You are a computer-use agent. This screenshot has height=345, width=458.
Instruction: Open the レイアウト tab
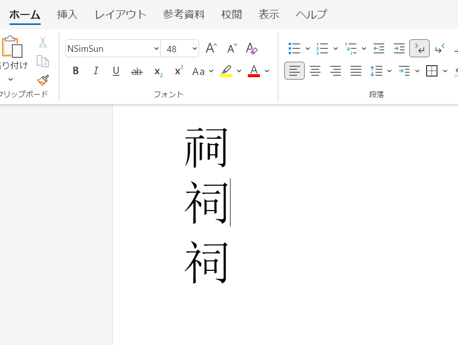[120, 14]
